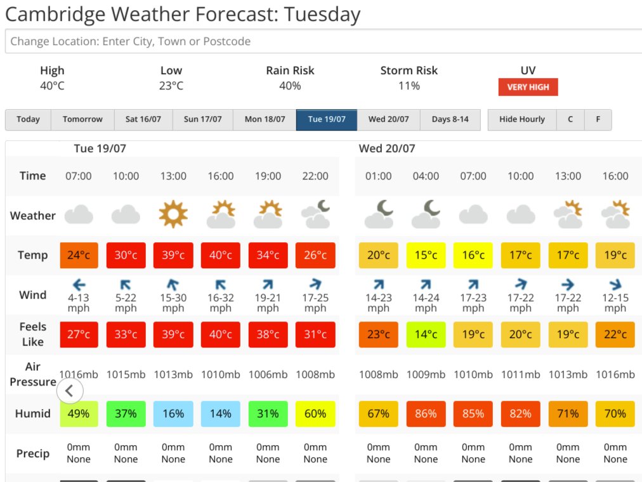Click the VERY HIGH UV badge
The height and width of the screenshot is (482, 642).
tap(528, 87)
